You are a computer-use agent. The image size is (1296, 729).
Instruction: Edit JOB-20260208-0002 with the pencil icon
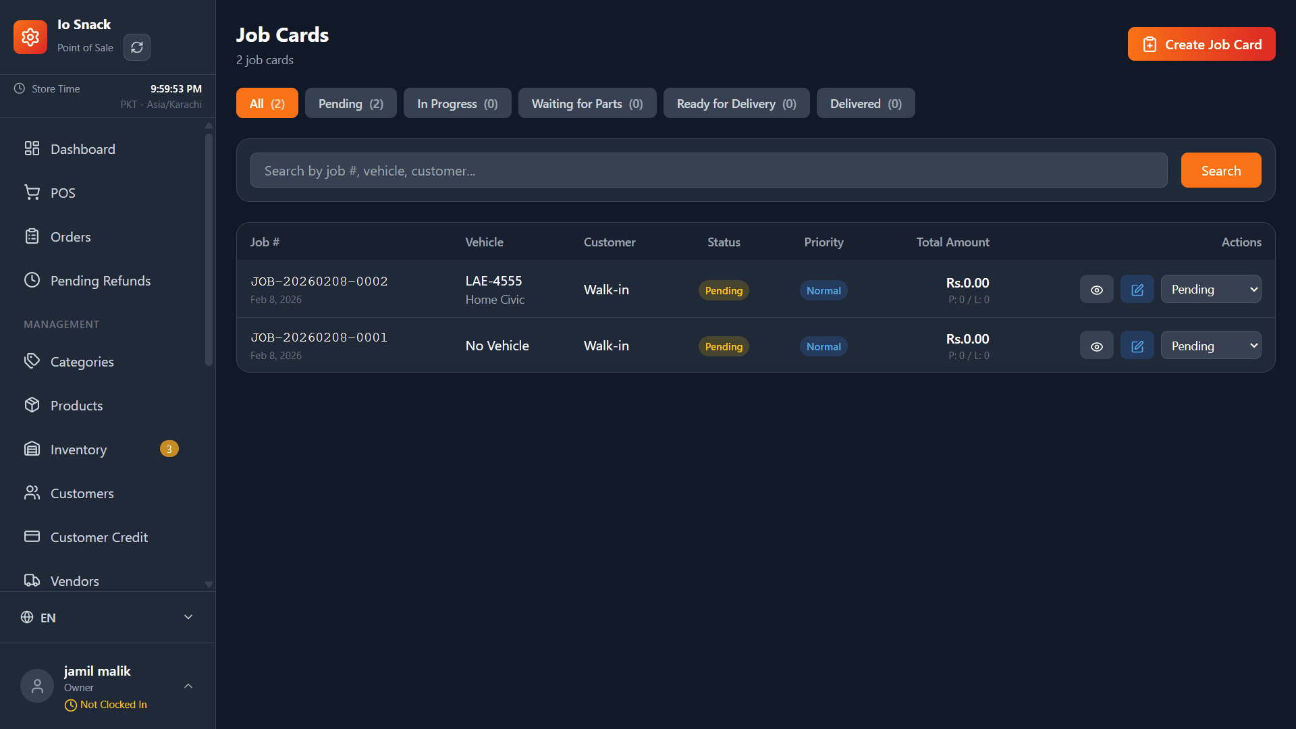point(1137,289)
